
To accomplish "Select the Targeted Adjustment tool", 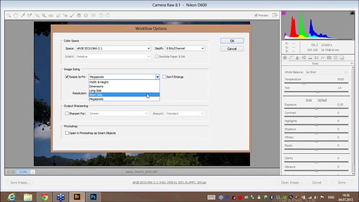I will pyautogui.click(x=37, y=15).
